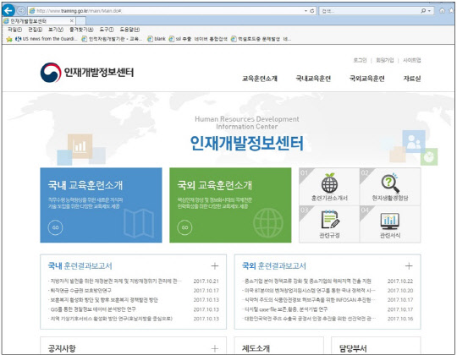Image resolution: width=457 pixels, height=355 pixels.
Task: Open the 네이버 통합검색 bookmark
Action: 211,39
